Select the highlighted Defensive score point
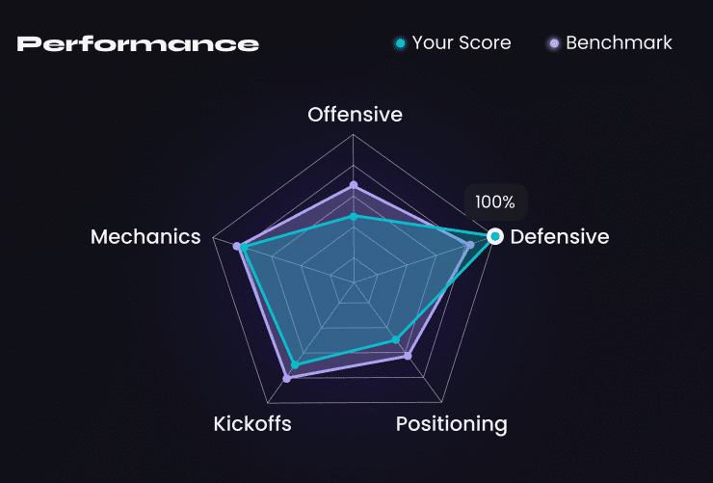This screenshot has height=483, width=713. [495, 236]
